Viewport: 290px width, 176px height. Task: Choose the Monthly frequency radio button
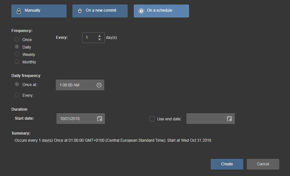click(17, 61)
